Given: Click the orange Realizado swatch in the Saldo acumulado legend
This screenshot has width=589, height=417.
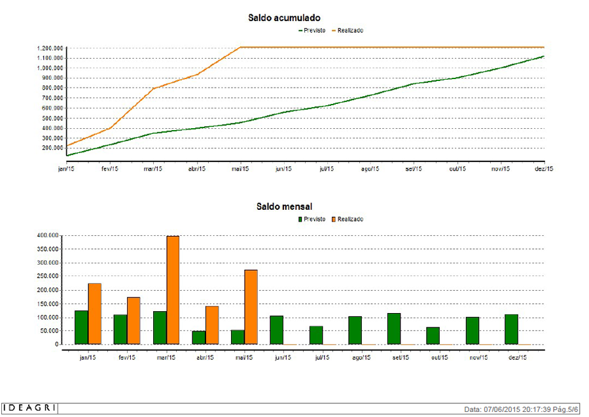Looking at the screenshot, I should [x=334, y=31].
